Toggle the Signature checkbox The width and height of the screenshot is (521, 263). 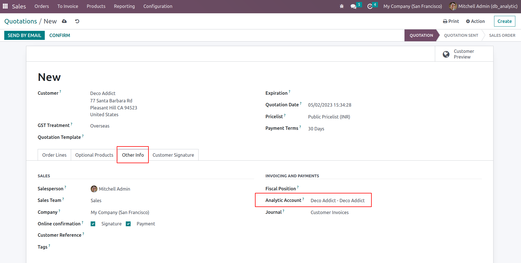93,224
